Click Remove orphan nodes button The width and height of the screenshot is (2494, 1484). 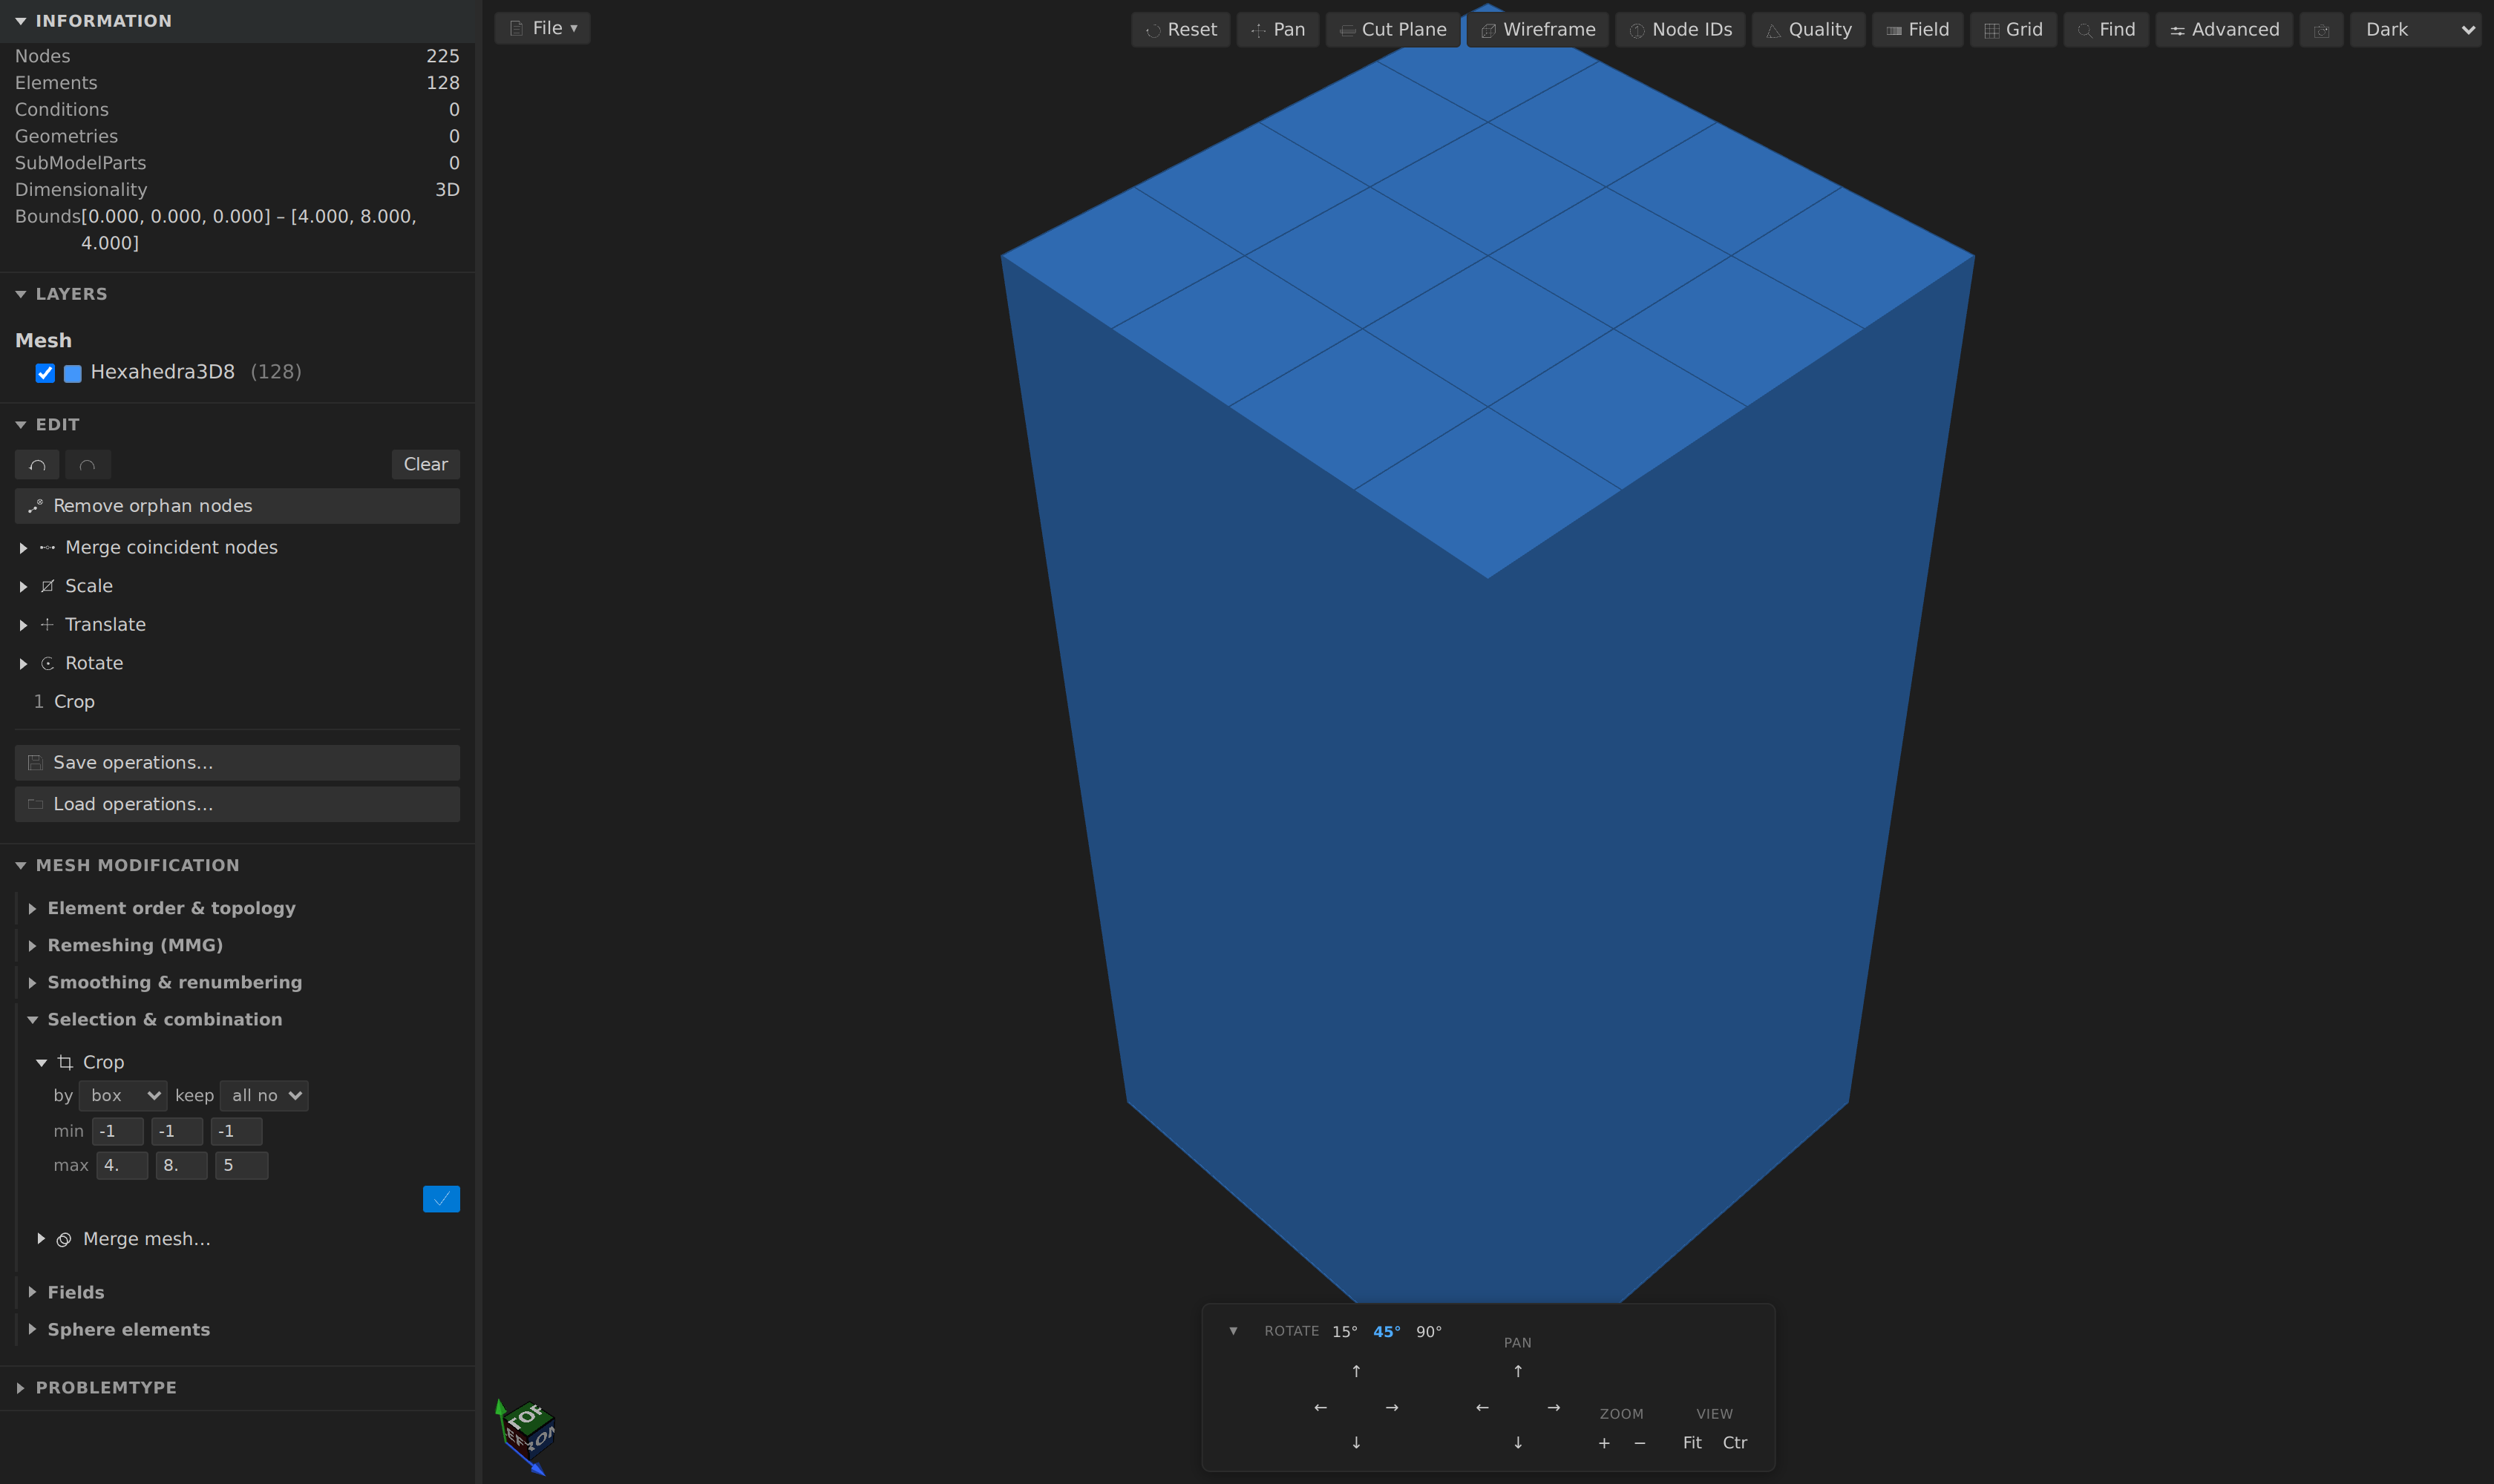click(237, 506)
